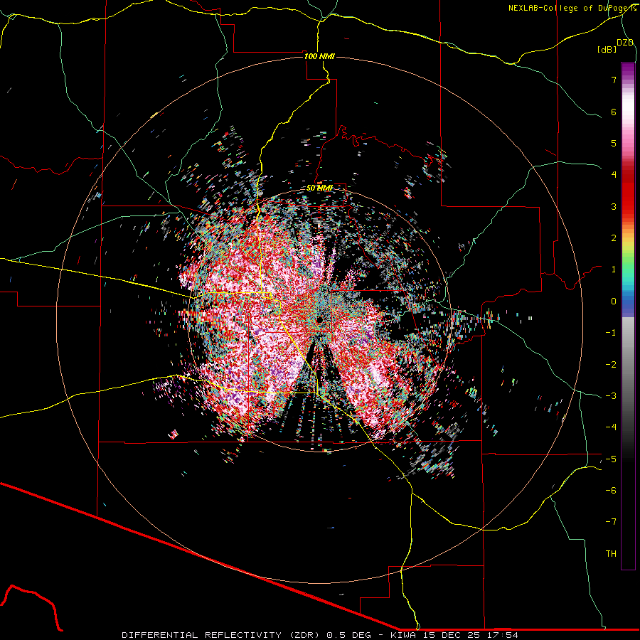Click the "TH" threshold label on the scale
Screen dimensions: 640x640
click(x=611, y=554)
